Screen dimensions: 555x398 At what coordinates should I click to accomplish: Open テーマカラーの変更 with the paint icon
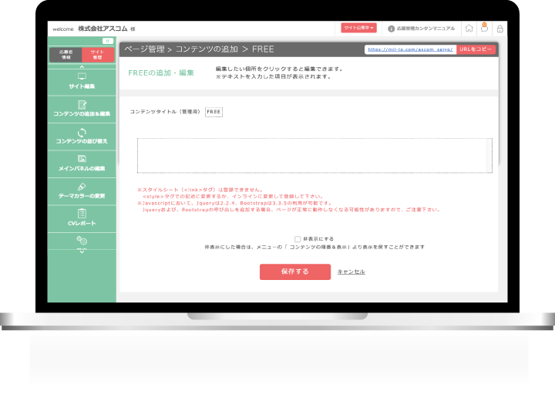click(x=82, y=191)
